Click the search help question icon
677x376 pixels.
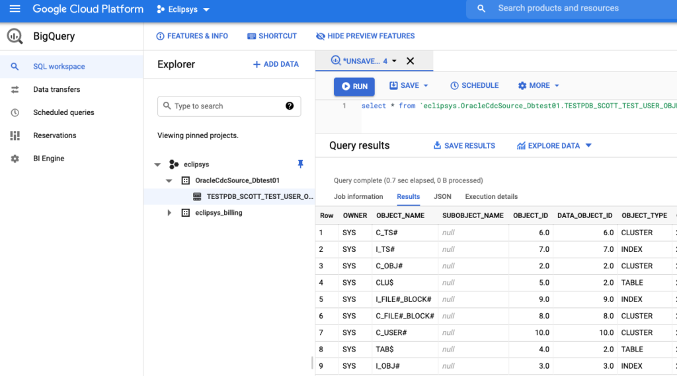click(290, 106)
